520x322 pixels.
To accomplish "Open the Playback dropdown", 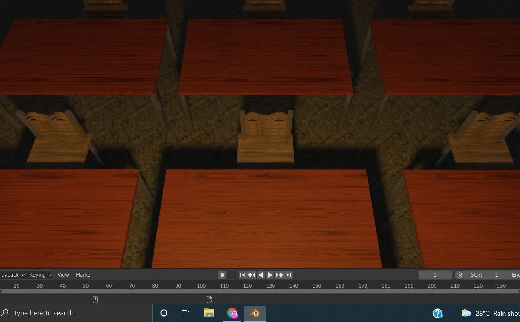I will click(10, 275).
